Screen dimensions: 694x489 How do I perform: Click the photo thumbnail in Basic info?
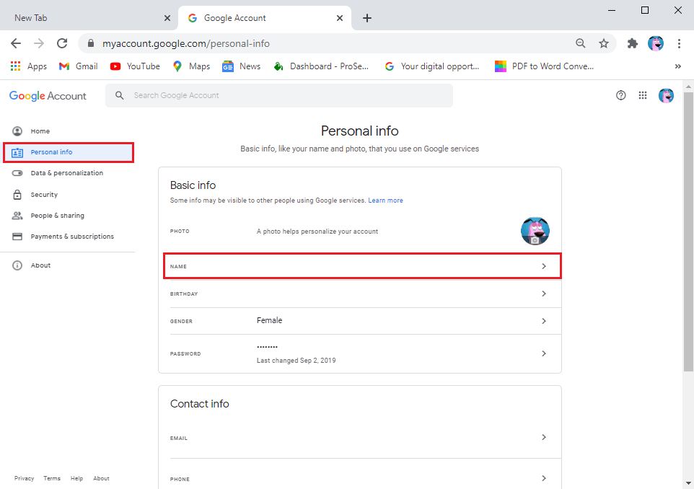click(535, 231)
